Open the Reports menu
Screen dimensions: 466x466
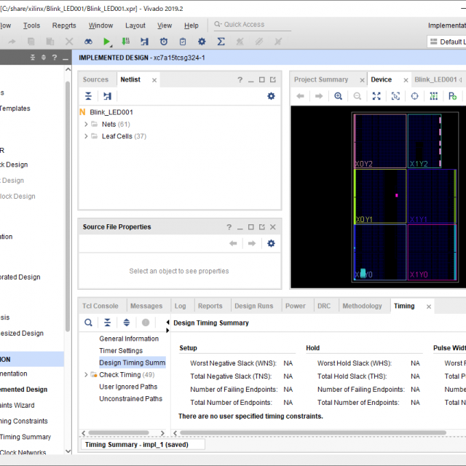coord(64,25)
